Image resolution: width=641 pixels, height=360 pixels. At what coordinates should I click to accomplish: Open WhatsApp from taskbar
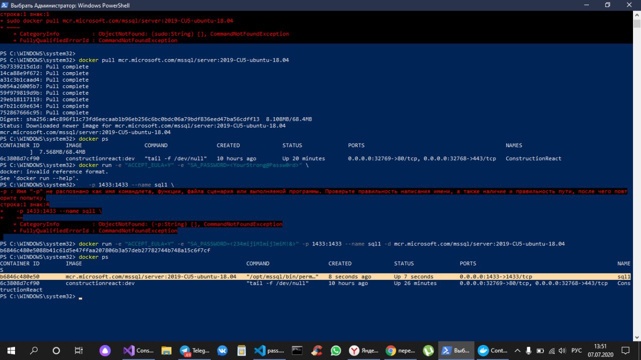335,350
